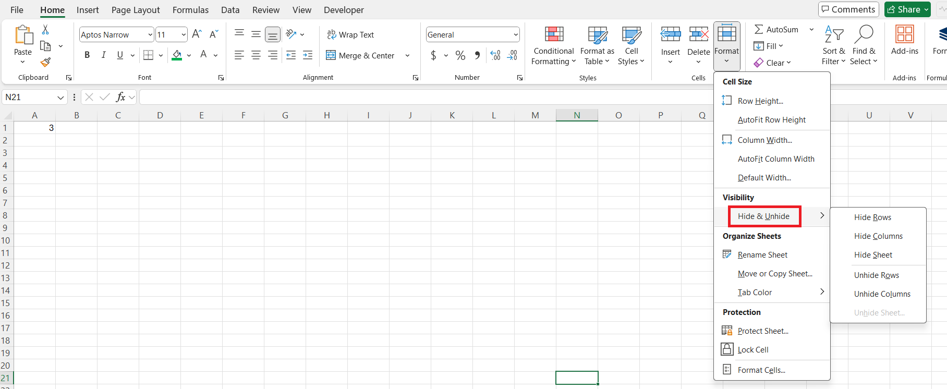Image resolution: width=947 pixels, height=389 pixels.
Task: Toggle Underline formatting
Action: (x=120, y=55)
